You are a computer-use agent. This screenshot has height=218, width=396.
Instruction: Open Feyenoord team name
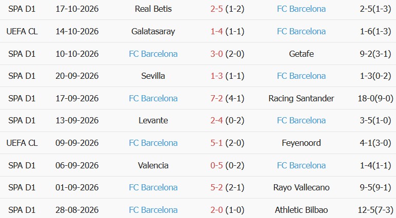[301, 143]
